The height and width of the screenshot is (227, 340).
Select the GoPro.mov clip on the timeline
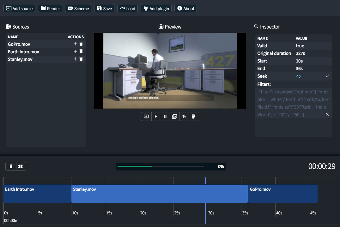[x=283, y=194]
